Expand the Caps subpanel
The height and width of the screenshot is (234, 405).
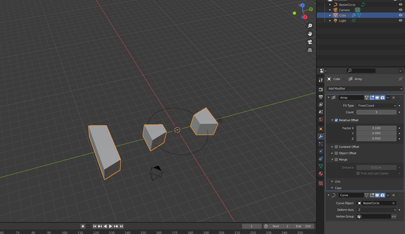click(332, 188)
